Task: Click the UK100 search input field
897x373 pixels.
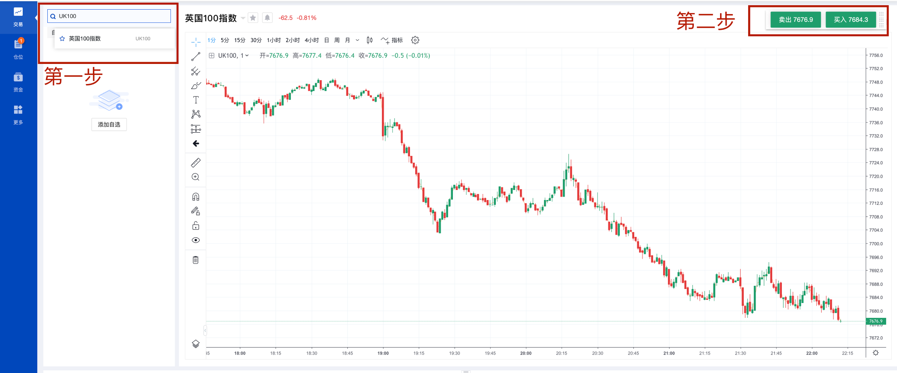Action: coord(112,16)
